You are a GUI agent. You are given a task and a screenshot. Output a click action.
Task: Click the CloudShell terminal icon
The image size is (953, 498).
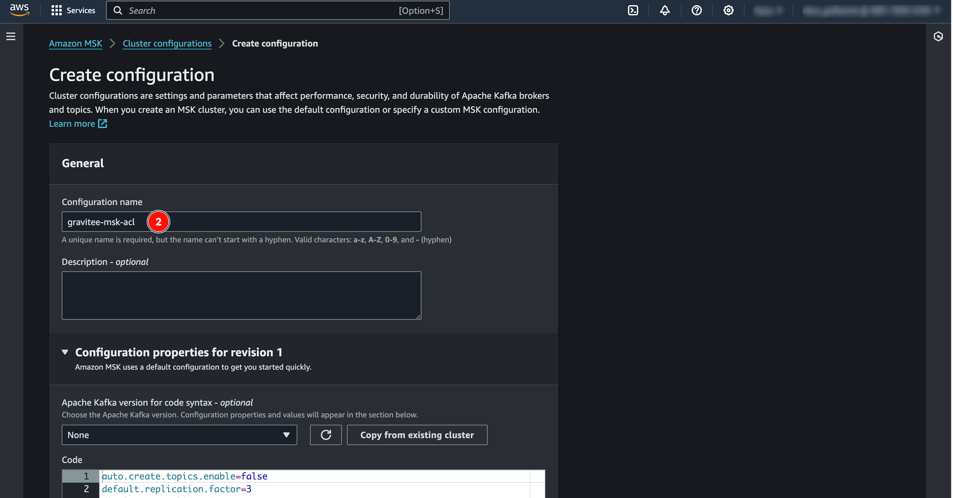633,10
